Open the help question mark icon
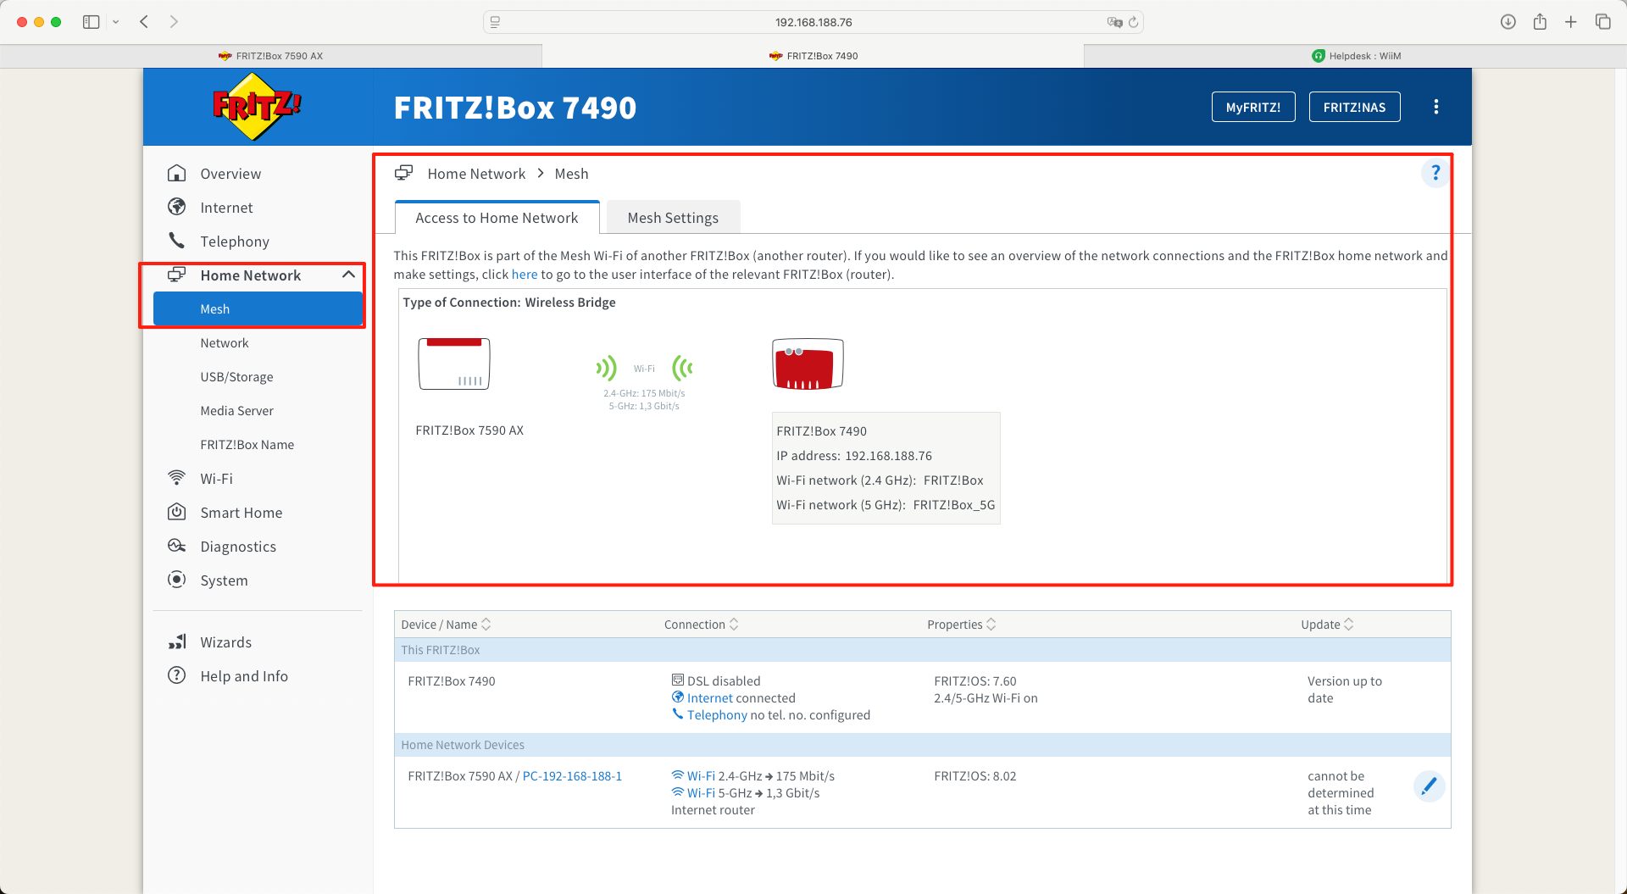 (x=1435, y=173)
